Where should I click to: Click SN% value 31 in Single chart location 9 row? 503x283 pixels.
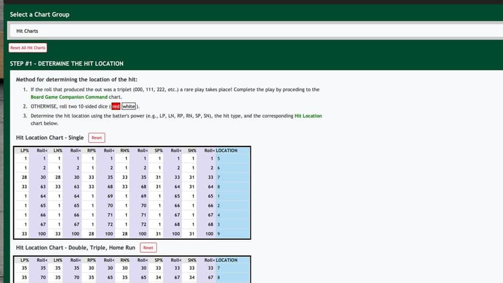coord(191,234)
